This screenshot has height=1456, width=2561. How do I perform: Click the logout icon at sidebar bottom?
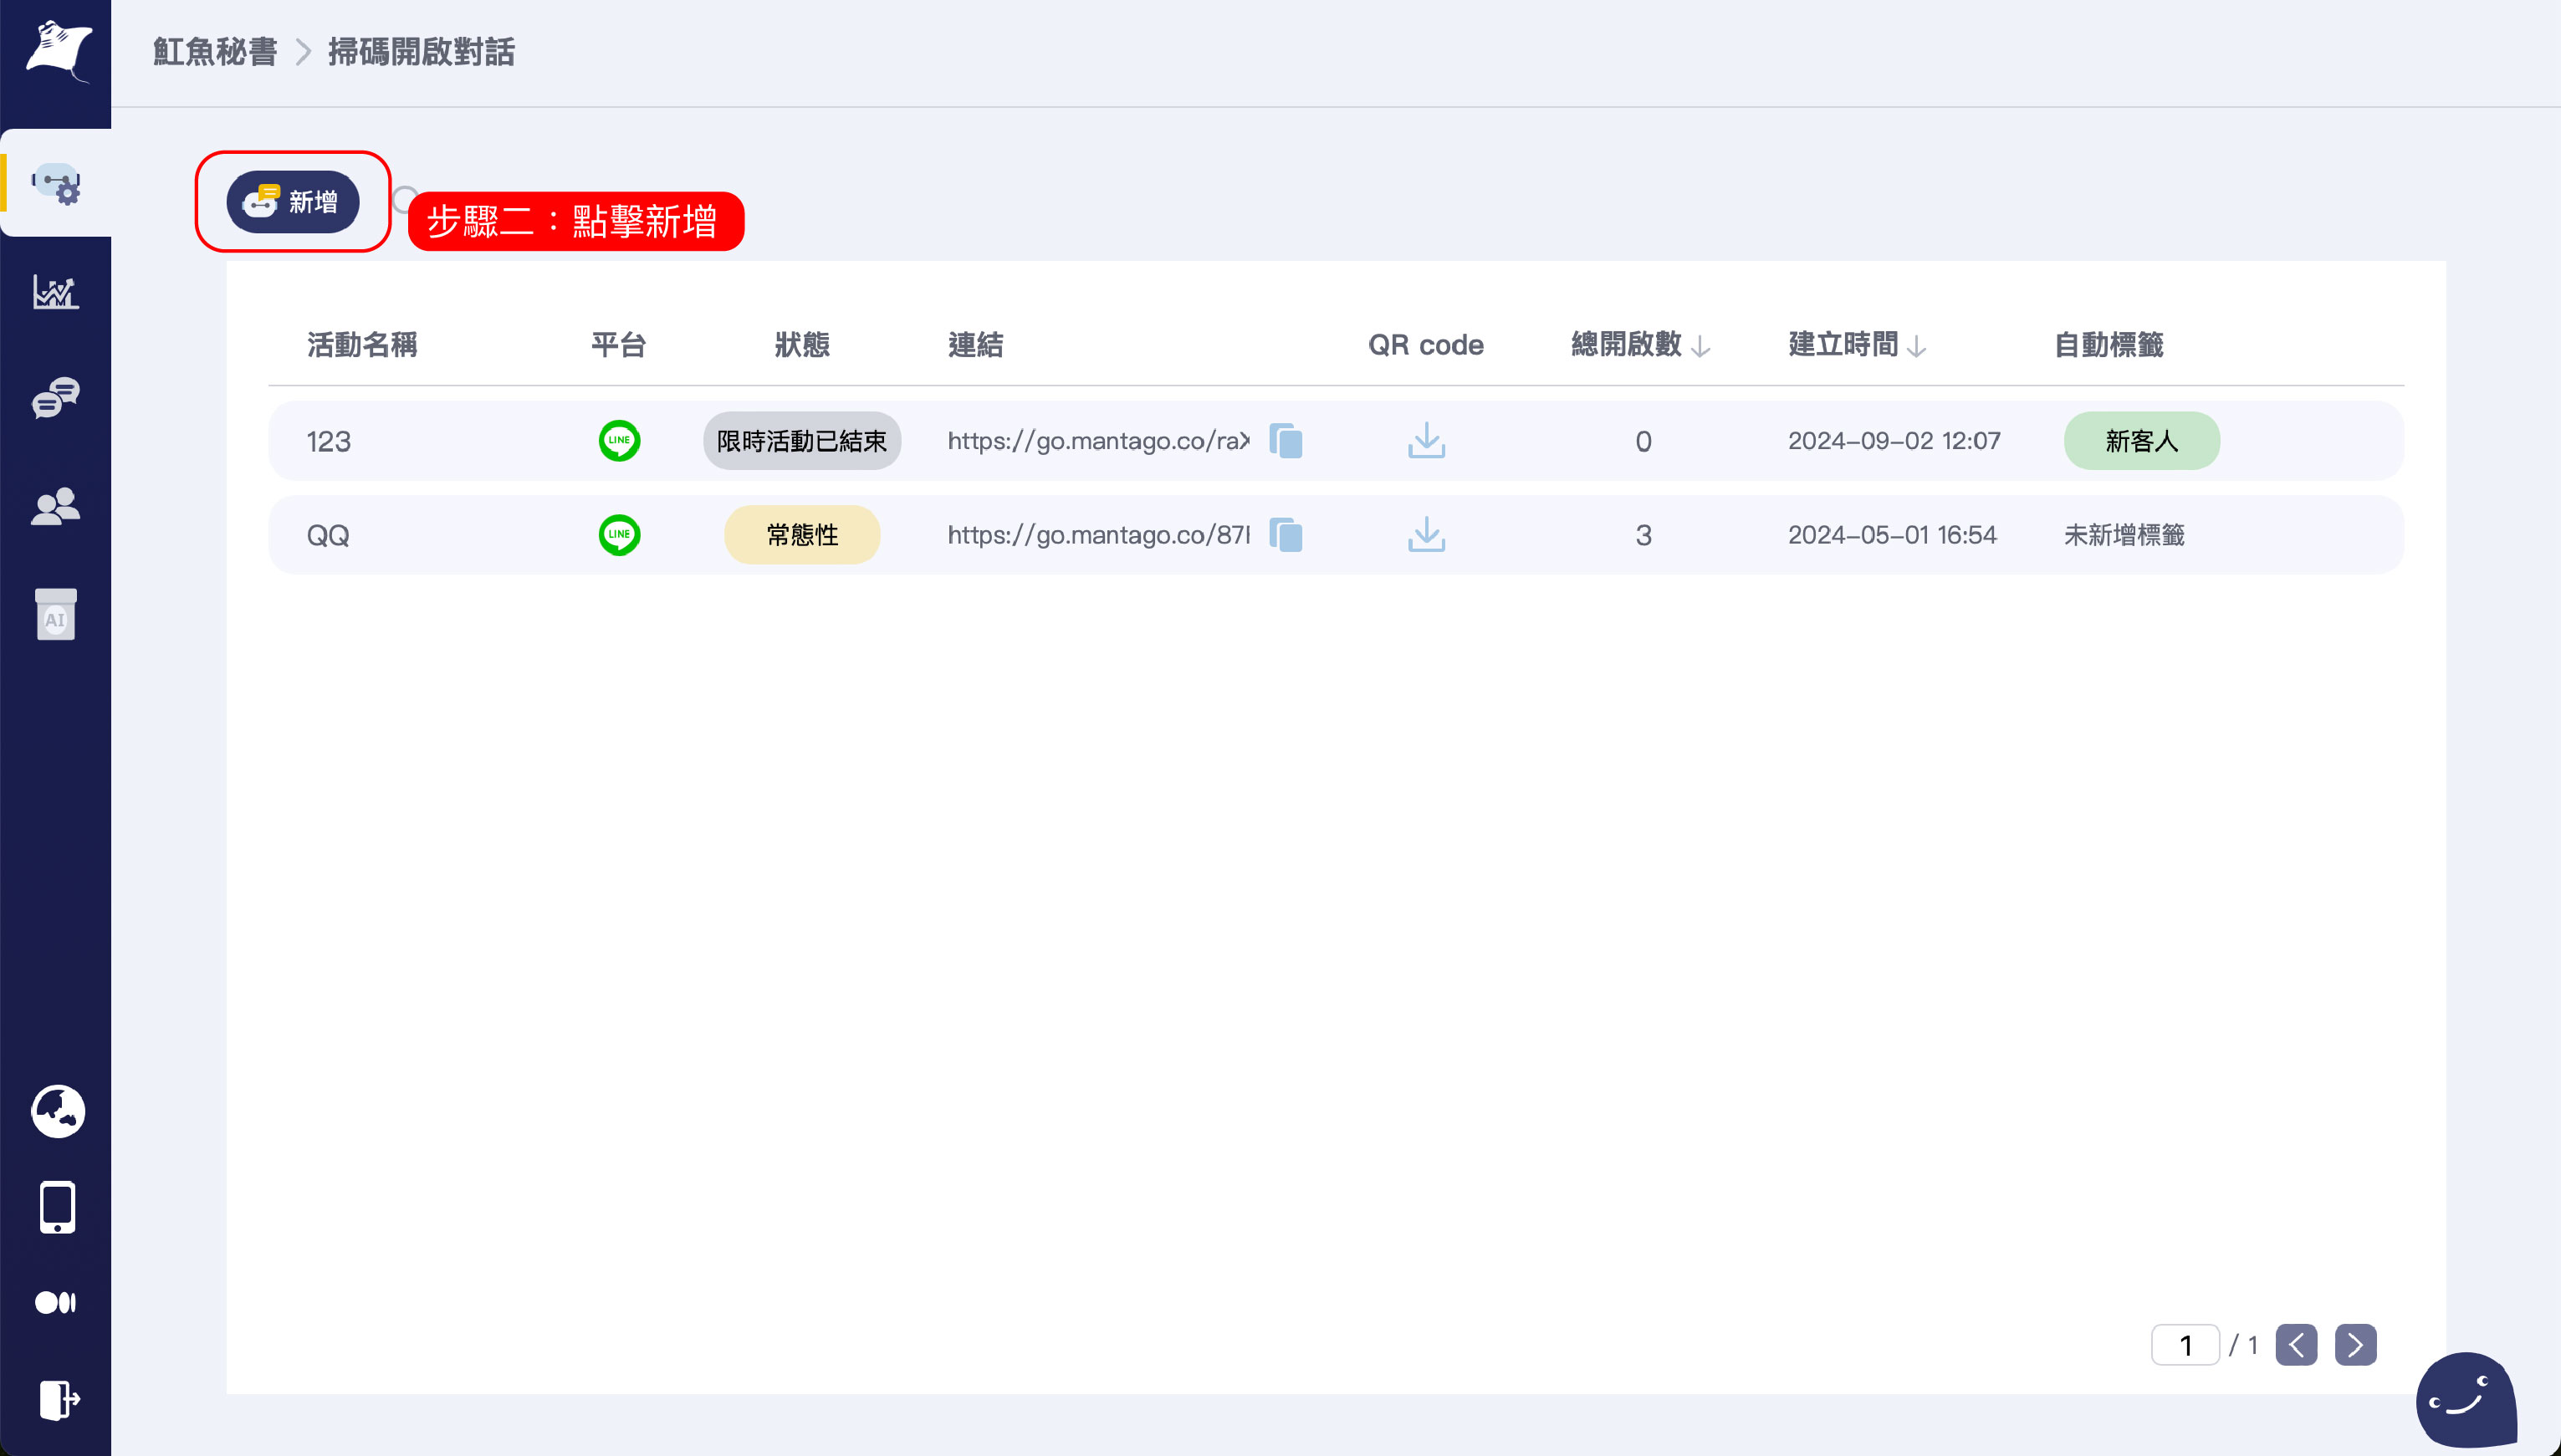(x=58, y=1399)
